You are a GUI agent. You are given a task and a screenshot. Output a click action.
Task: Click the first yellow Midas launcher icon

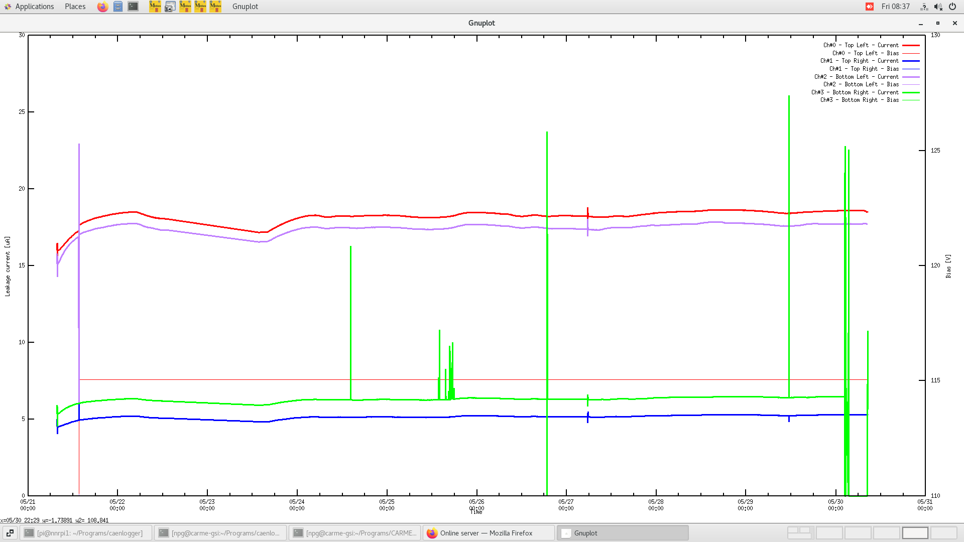155,7
